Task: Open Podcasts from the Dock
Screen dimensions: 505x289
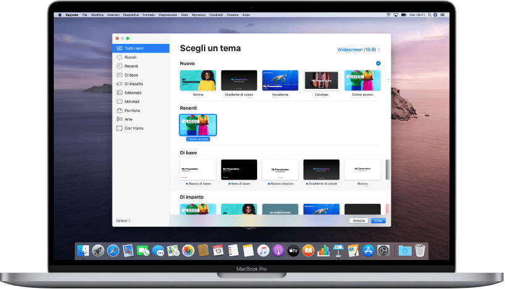Action: tap(278, 251)
